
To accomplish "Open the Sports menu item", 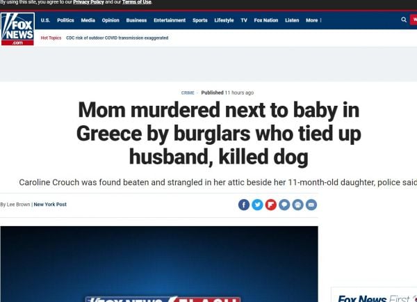I will tap(200, 20).
